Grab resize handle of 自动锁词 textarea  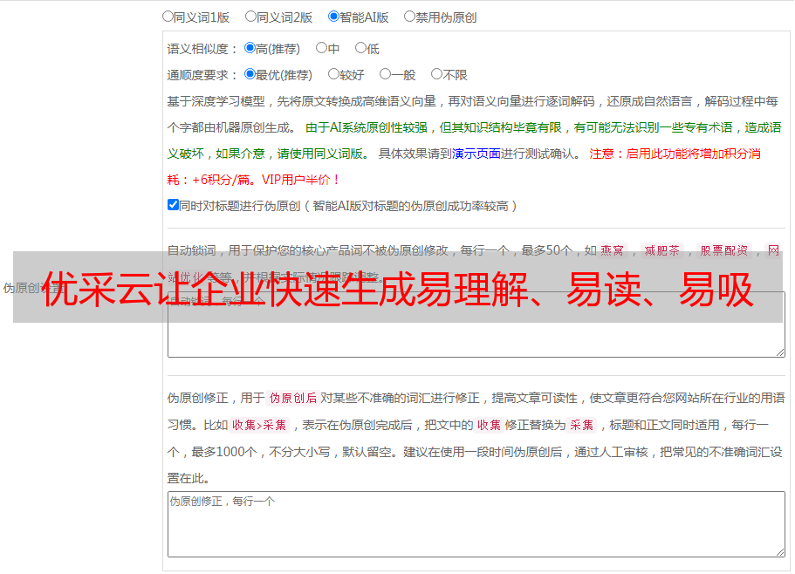[x=780, y=352]
